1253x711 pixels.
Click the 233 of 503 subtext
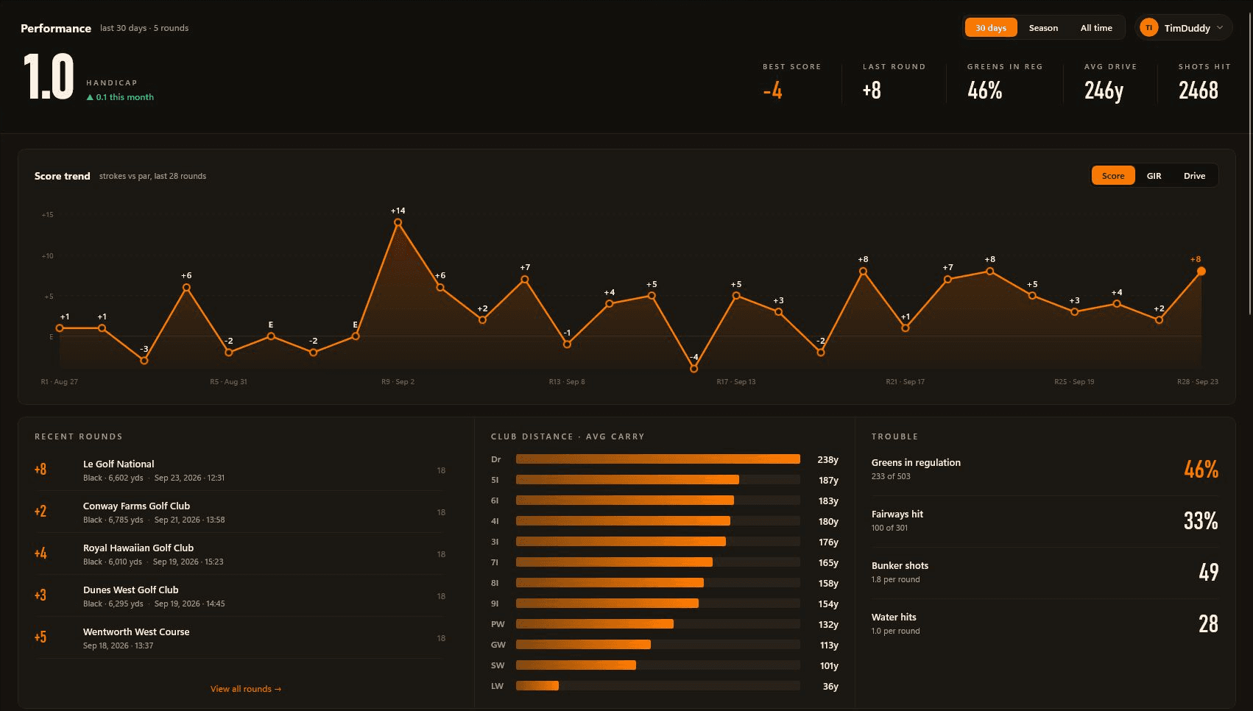point(891,476)
